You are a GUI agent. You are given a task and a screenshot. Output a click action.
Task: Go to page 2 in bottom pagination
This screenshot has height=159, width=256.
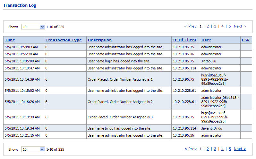click(x=208, y=149)
